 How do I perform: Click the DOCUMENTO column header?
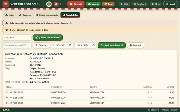pos(57,87)
